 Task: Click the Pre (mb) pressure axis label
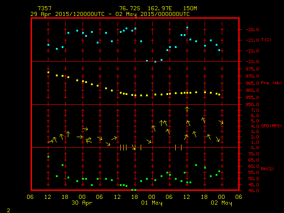pyautogui.click(x=271, y=83)
